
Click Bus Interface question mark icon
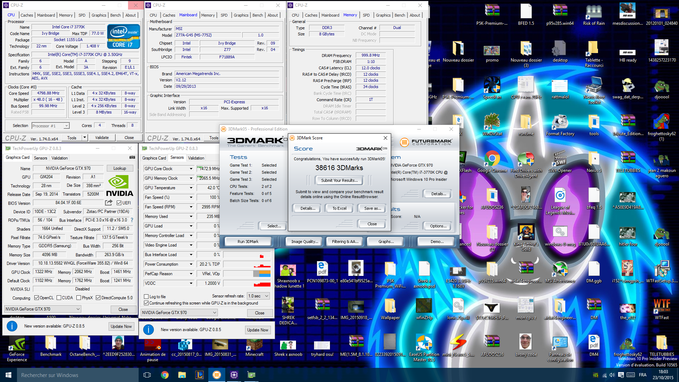tap(132, 220)
